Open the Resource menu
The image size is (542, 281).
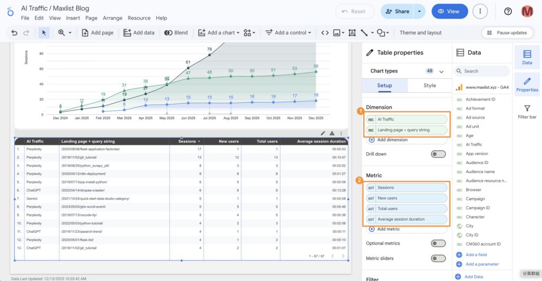click(x=139, y=18)
